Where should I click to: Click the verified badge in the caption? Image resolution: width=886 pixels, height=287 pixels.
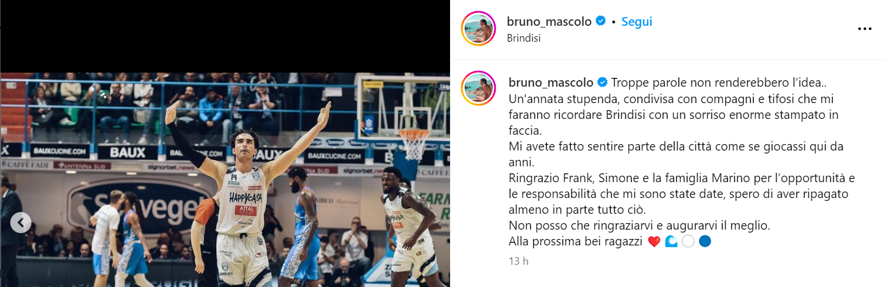[602, 82]
